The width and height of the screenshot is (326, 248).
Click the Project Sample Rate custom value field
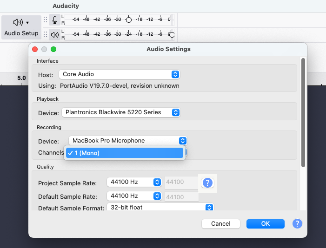point(181,182)
